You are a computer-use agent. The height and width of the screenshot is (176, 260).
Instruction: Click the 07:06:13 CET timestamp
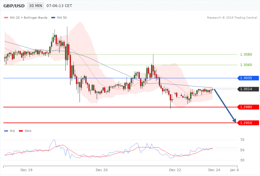click(59, 6)
